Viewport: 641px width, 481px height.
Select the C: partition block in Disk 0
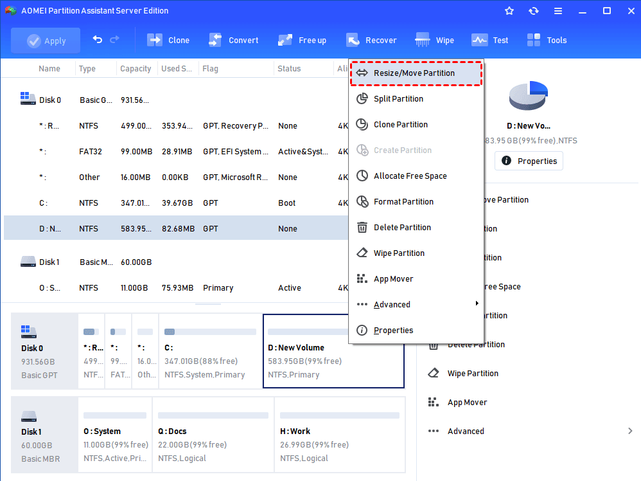pos(210,351)
